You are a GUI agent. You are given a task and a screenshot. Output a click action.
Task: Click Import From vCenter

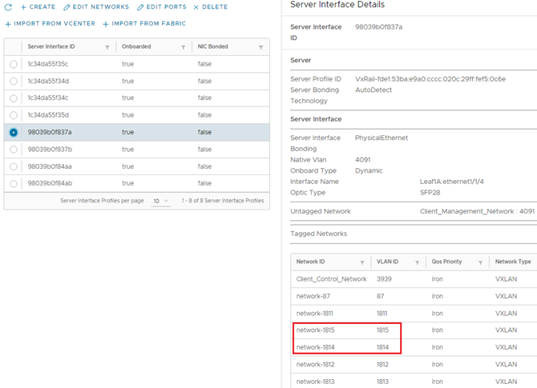pyautogui.click(x=50, y=24)
